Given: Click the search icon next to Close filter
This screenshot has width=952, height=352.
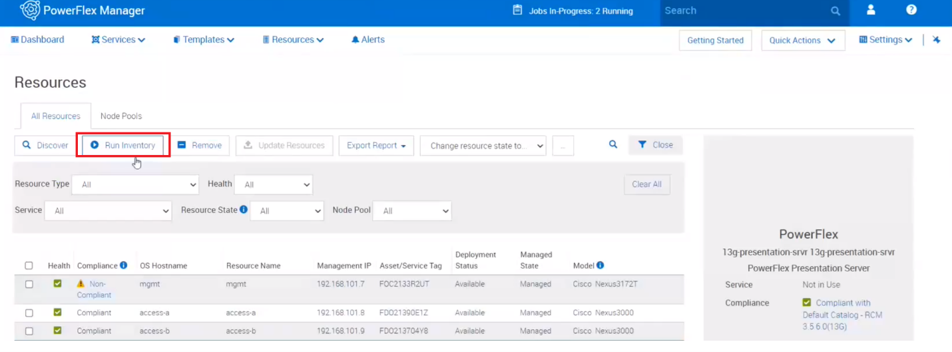Looking at the screenshot, I should [x=613, y=144].
